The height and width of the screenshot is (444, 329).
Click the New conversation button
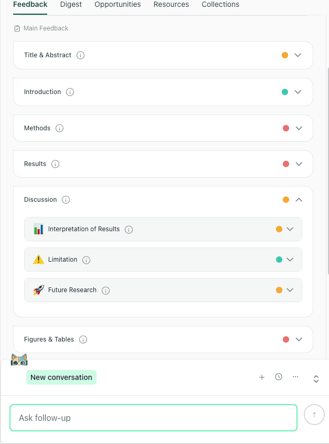(x=61, y=377)
